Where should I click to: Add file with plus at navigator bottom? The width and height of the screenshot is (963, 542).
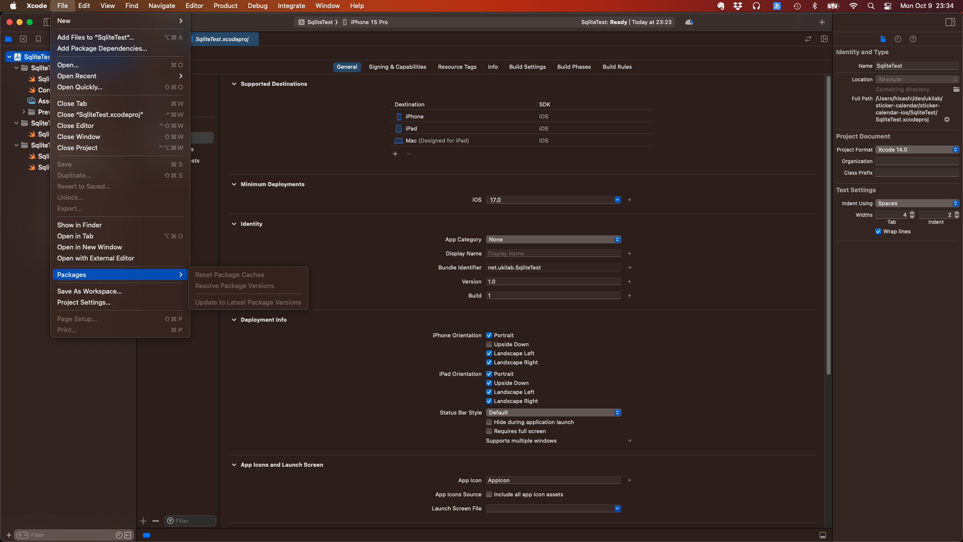point(9,535)
